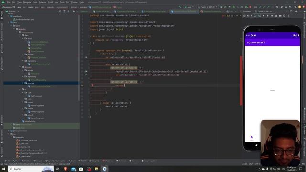Click the collapse all icon in project panel
The image size is (306, 172).
[68, 11]
